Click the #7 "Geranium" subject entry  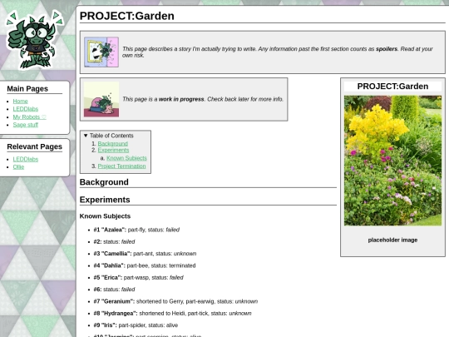[x=175, y=301]
